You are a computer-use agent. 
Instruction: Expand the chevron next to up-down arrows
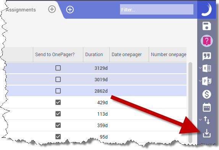[x=200, y=119]
